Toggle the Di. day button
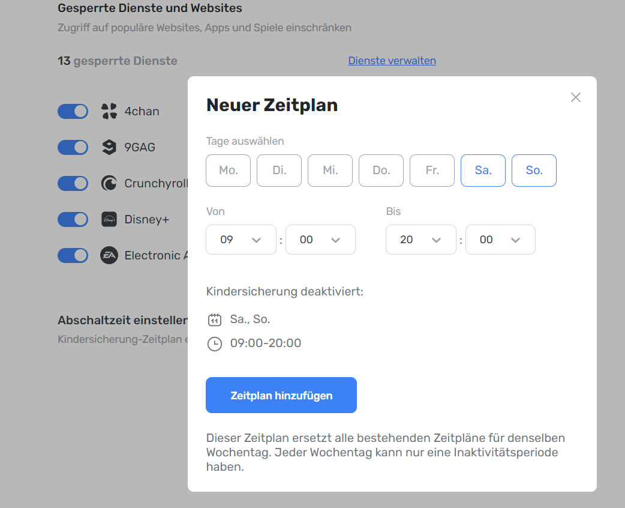 point(279,171)
